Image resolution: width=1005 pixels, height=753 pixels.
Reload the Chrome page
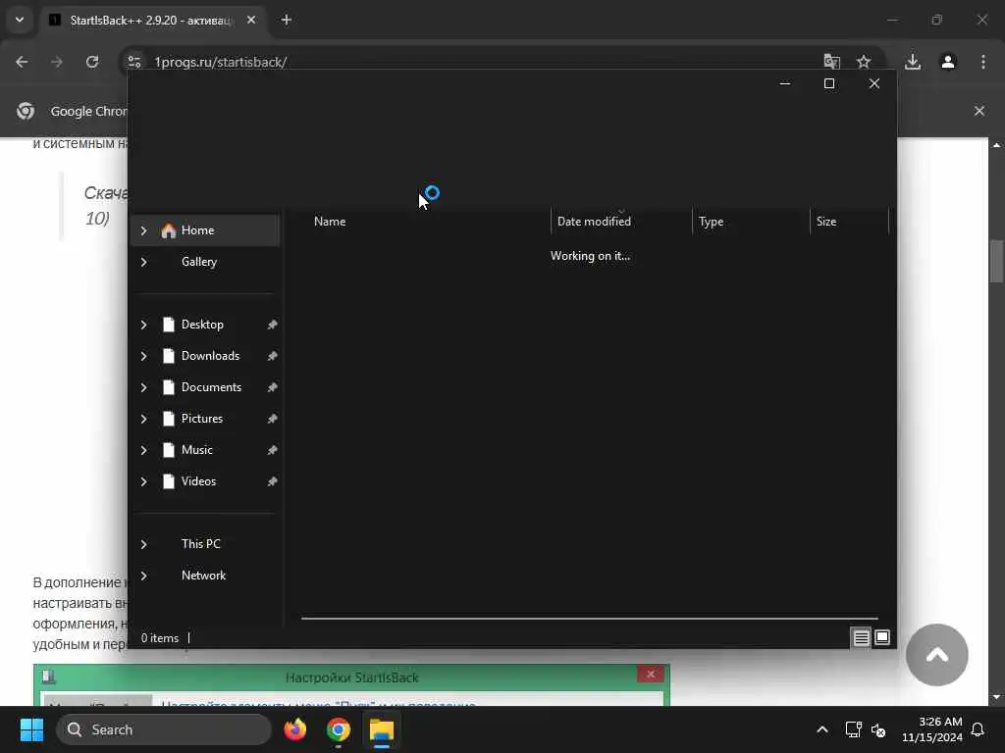coord(92,62)
